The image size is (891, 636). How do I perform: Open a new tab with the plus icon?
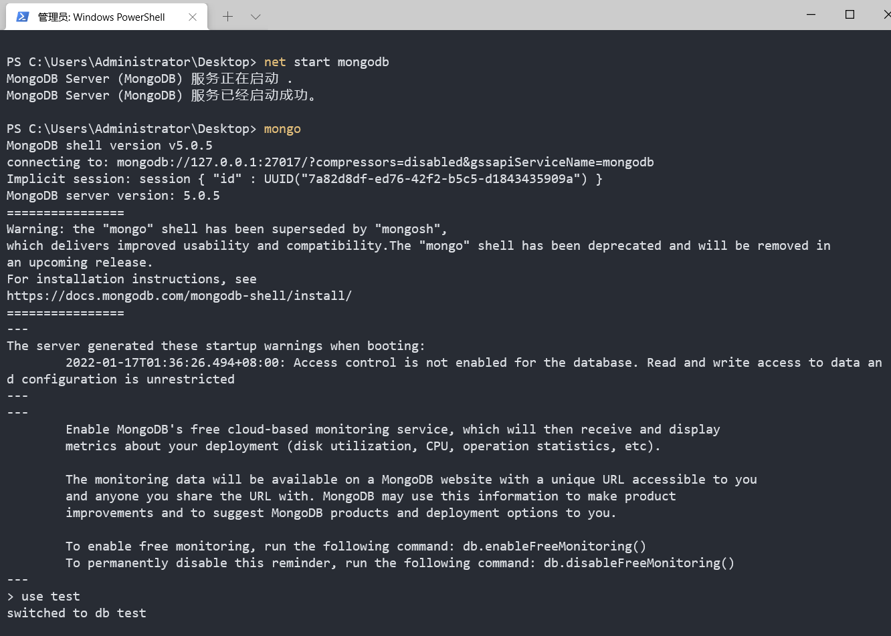[227, 17]
